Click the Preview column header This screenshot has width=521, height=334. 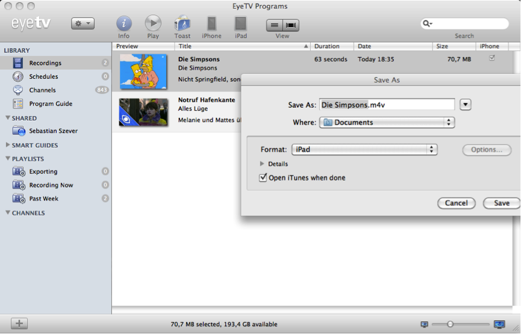click(x=143, y=46)
